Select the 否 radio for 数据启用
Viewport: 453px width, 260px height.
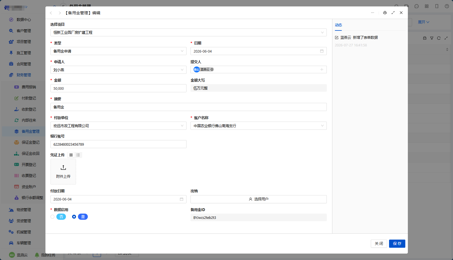click(x=52, y=217)
